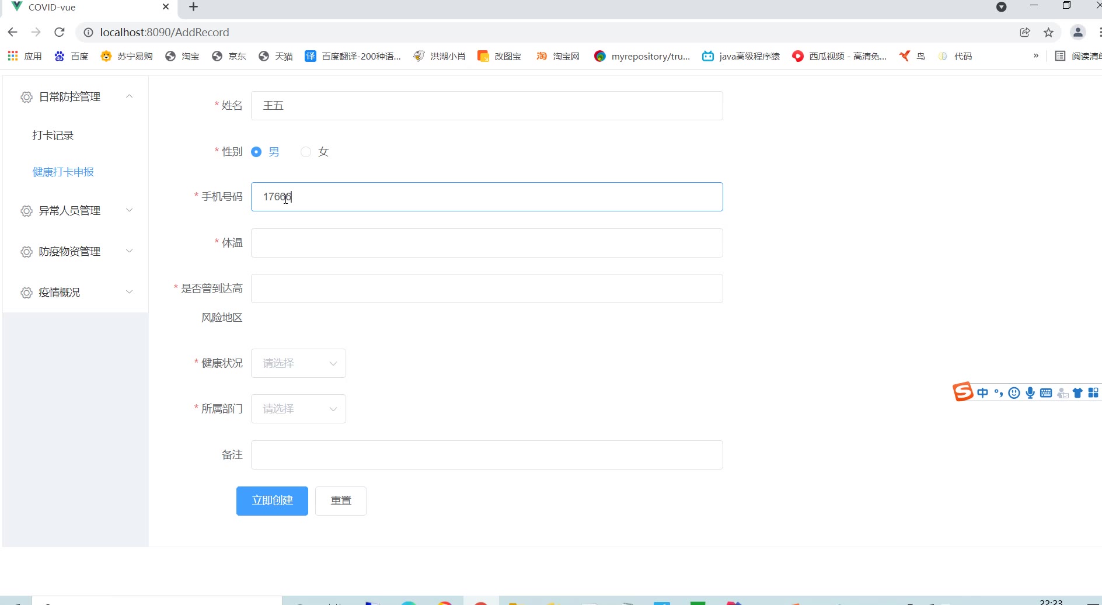Open the 京东 bookmark
This screenshot has width=1102, height=605.
229,56
